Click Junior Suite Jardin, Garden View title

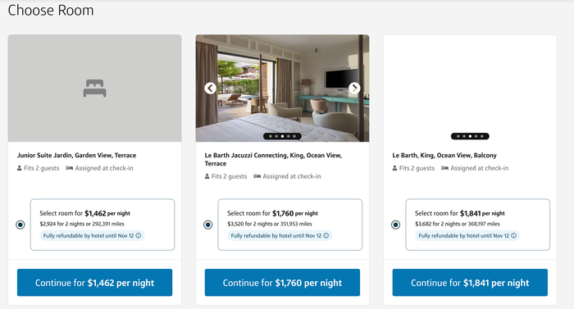point(76,155)
